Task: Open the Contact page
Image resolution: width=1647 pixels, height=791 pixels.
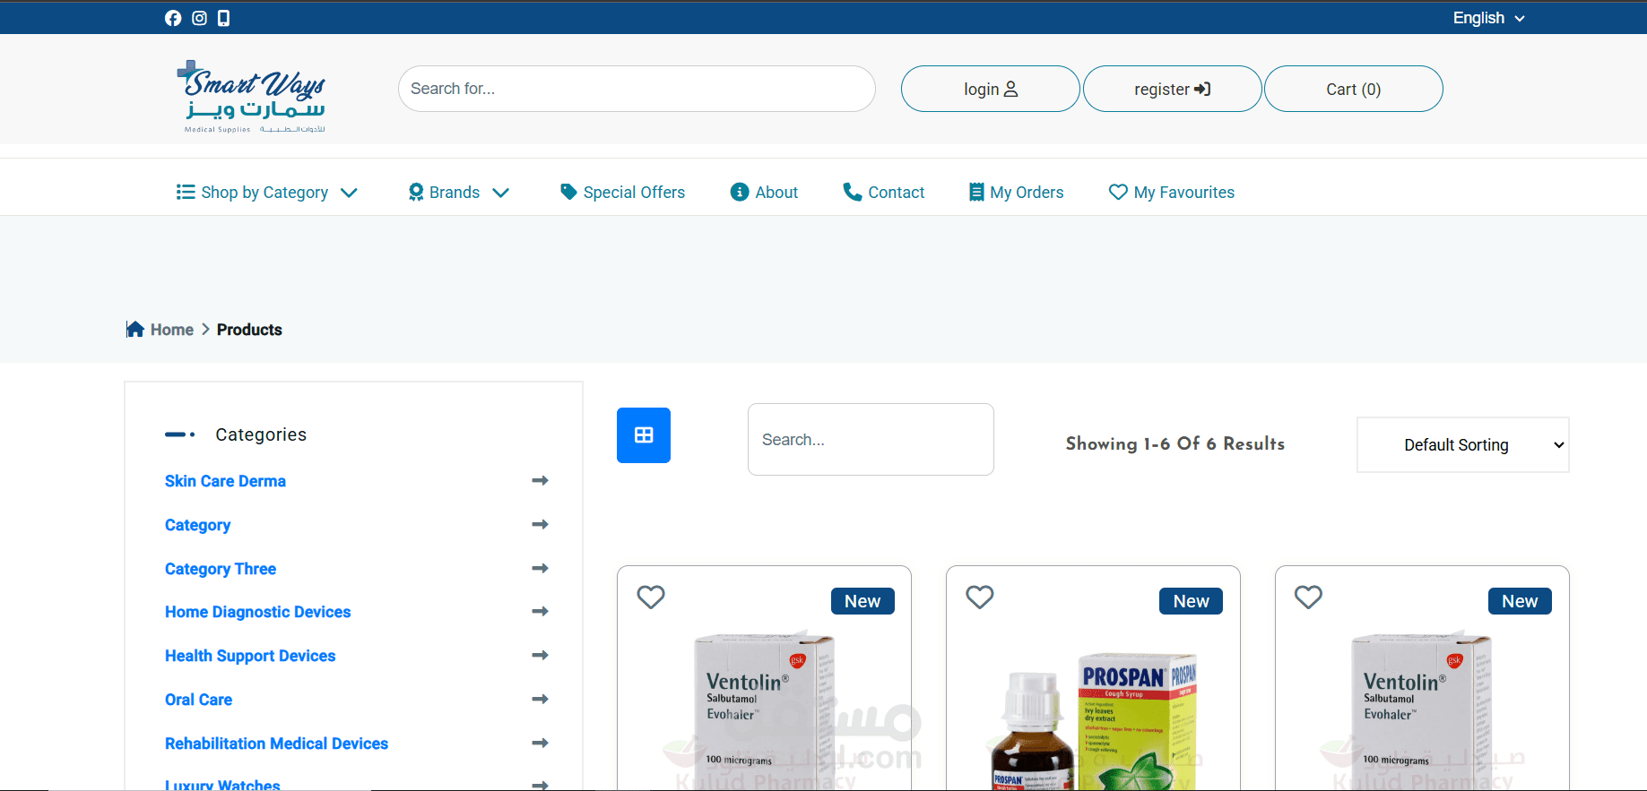Action: tap(884, 193)
